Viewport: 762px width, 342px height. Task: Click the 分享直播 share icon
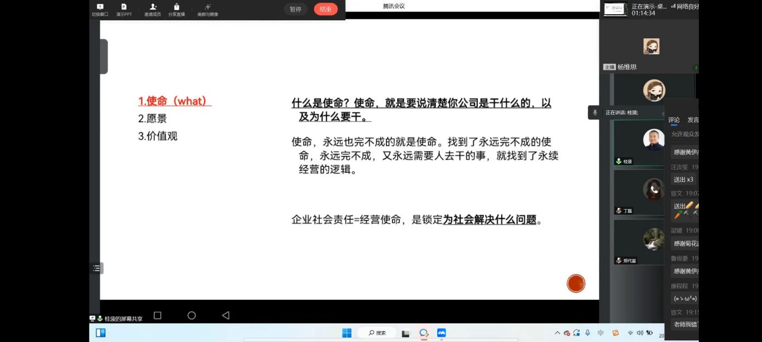point(176,9)
